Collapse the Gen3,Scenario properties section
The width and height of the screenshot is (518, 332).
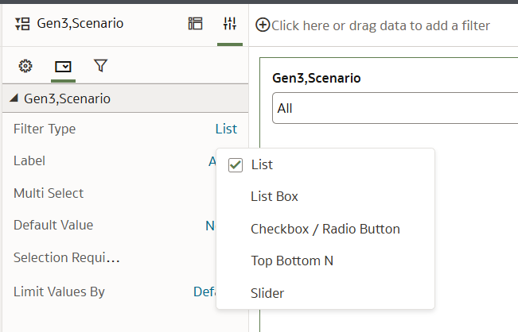14,98
